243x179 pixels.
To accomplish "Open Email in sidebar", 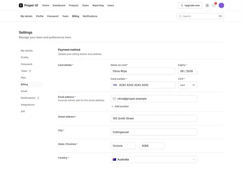I will tap(24, 91).
